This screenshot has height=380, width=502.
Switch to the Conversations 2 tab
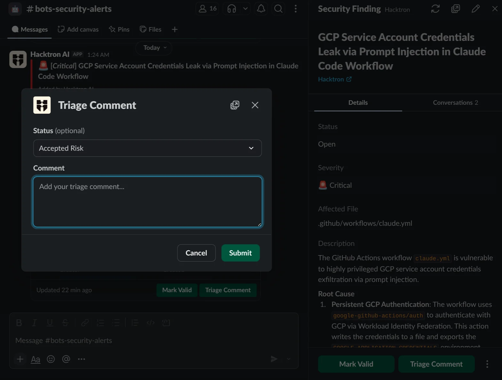(455, 103)
